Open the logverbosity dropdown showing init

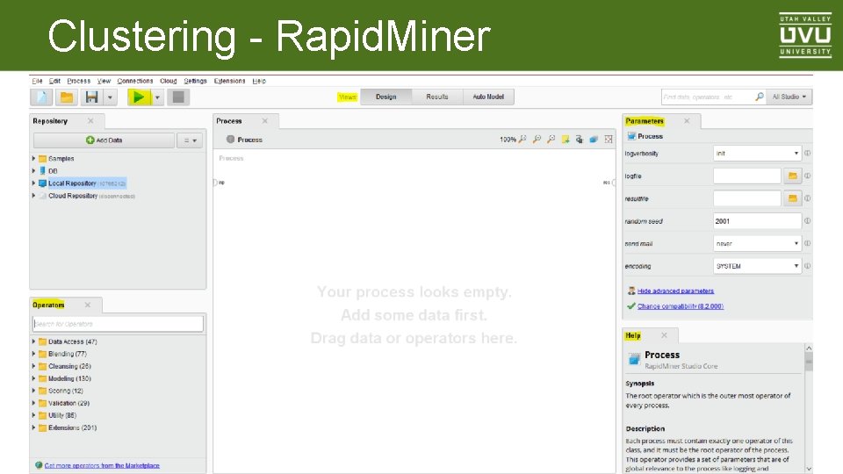(758, 153)
